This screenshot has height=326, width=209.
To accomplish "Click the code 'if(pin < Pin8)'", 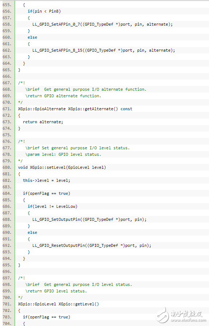I will pyautogui.click(x=44, y=11).
